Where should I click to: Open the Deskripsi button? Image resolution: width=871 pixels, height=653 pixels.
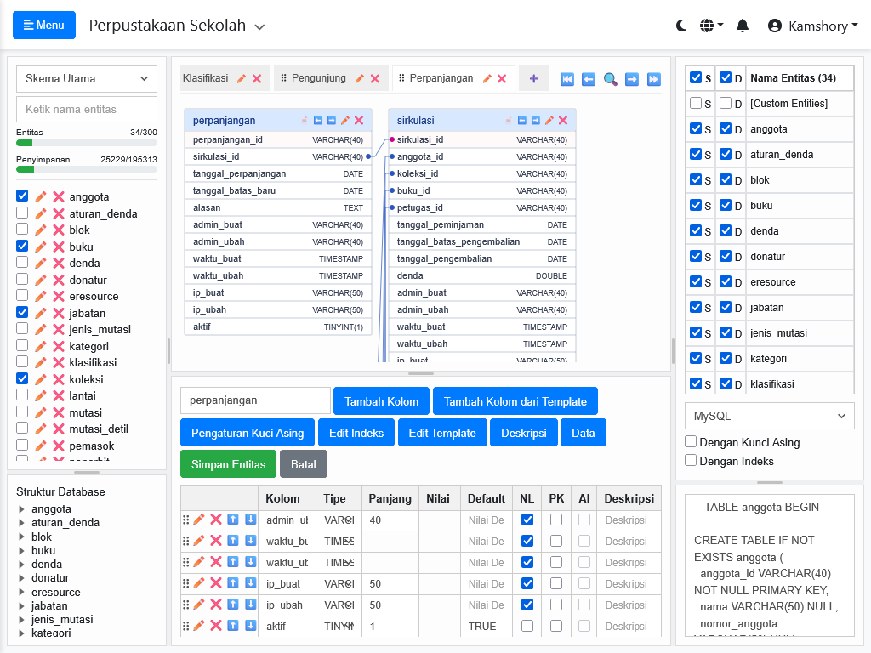click(x=523, y=433)
